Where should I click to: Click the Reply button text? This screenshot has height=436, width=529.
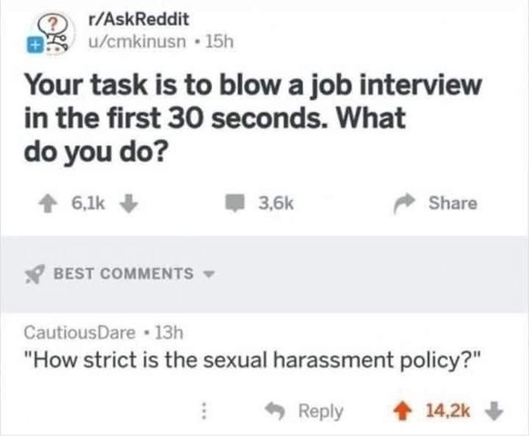pyautogui.click(x=321, y=411)
